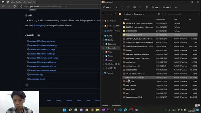Download Source code (zip)
The height and width of the screenshot is (113, 201).
[x=36, y=75]
